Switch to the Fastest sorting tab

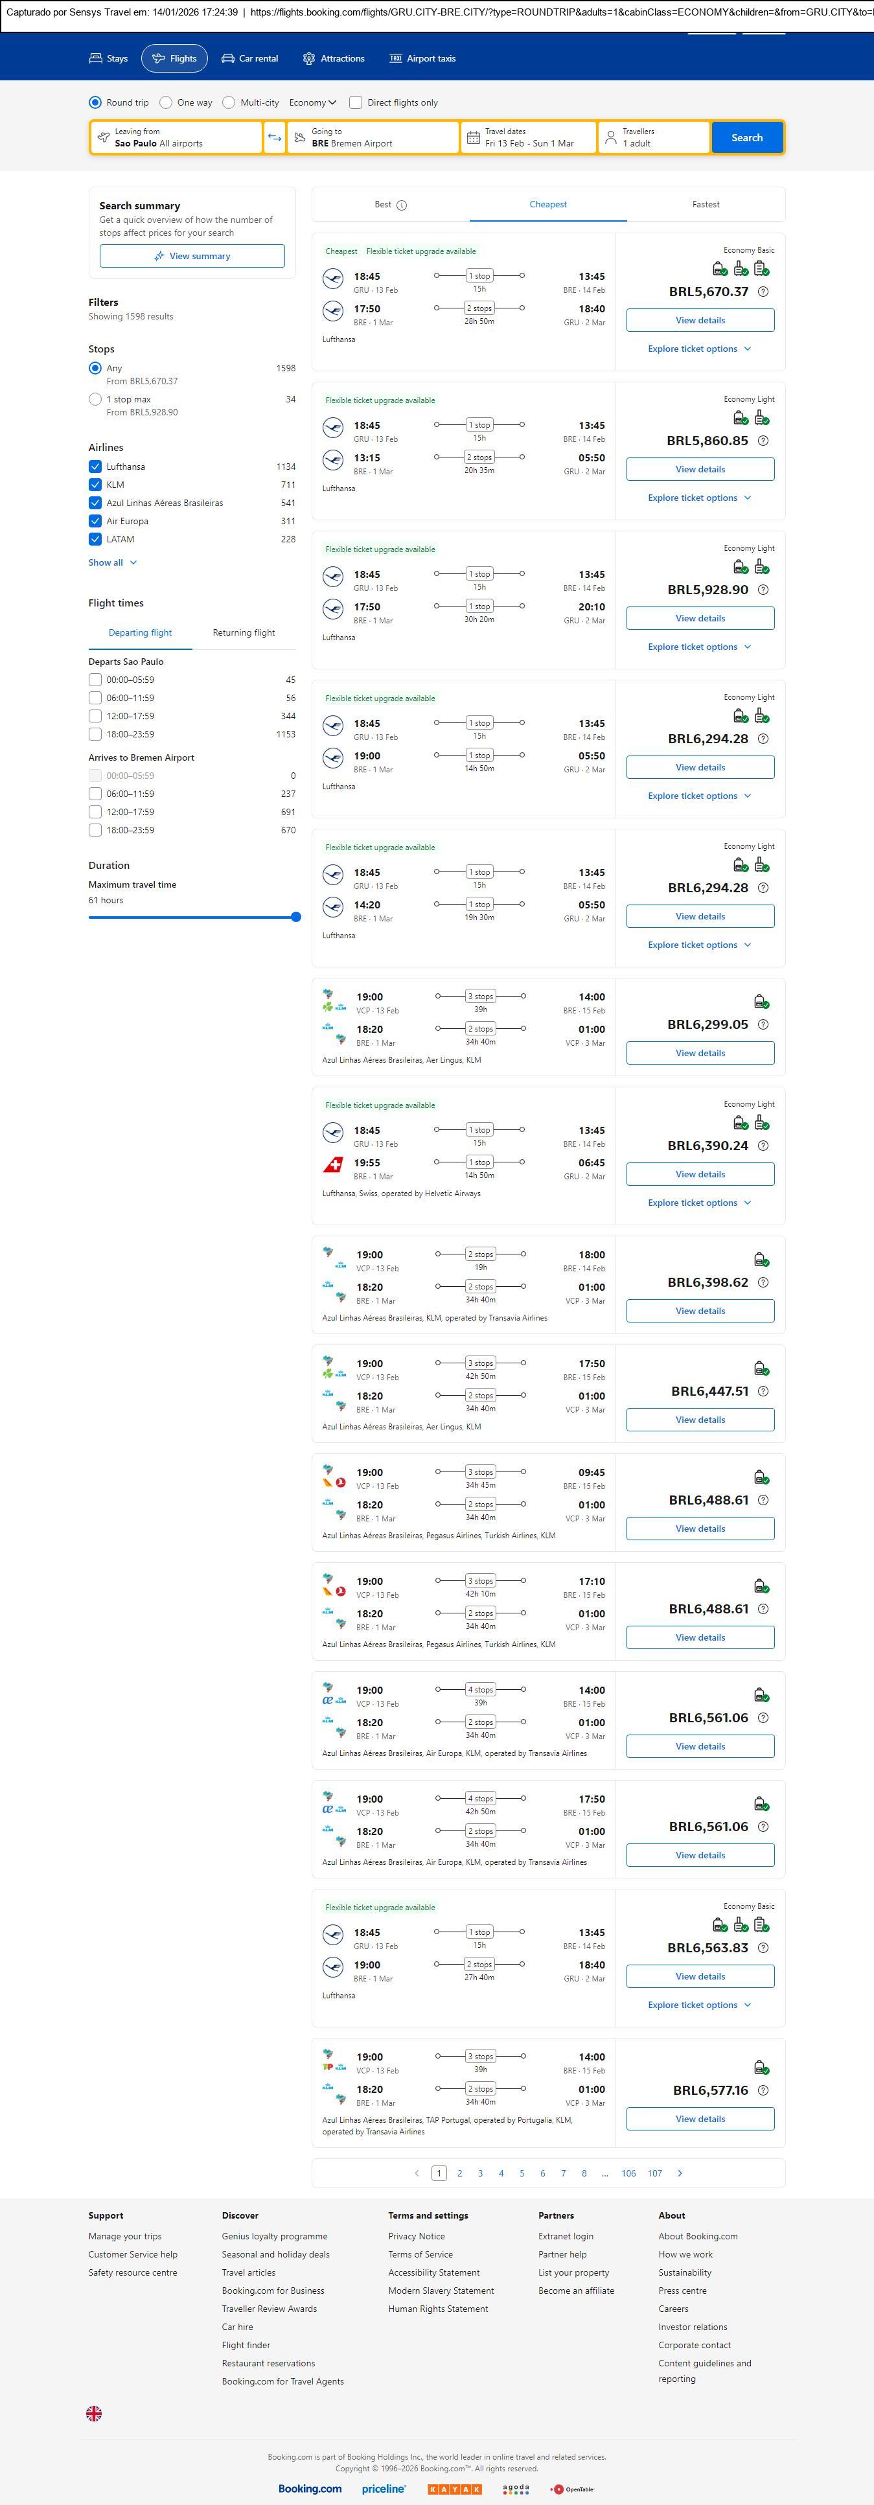tap(706, 204)
